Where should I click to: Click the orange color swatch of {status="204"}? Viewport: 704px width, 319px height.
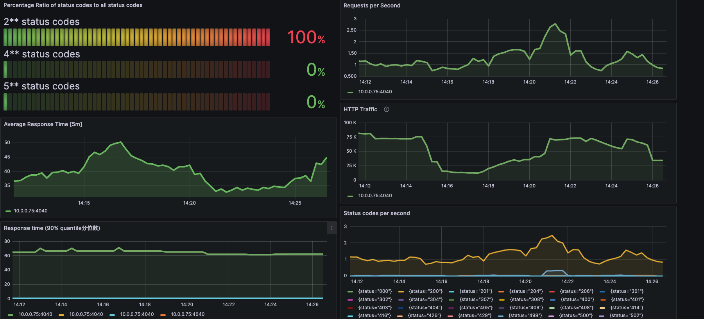[501, 292]
